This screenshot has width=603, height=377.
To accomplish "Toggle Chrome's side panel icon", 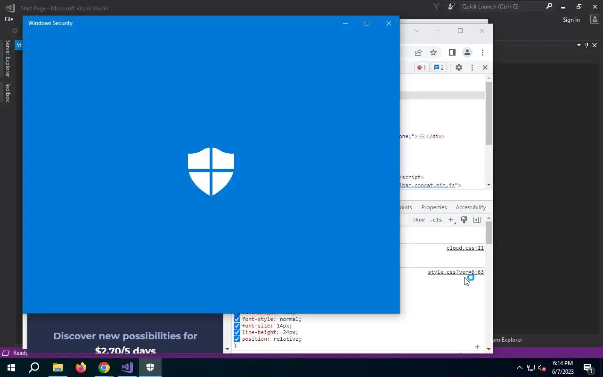I will pos(452,52).
